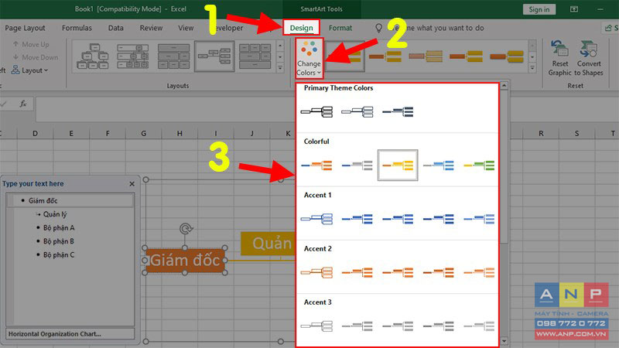Viewport: 619px width, 348px height.
Task: Click the color gallery scroll down arrow
Action: click(x=504, y=341)
